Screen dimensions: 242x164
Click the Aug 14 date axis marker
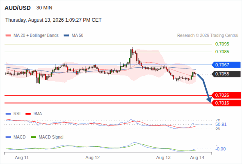[197, 157]
